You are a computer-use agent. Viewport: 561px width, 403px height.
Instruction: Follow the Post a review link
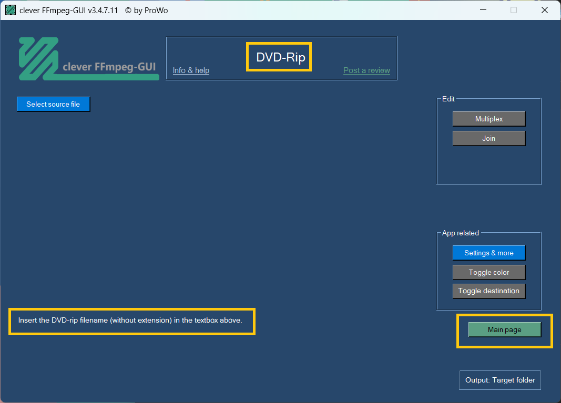coord(366,70)
